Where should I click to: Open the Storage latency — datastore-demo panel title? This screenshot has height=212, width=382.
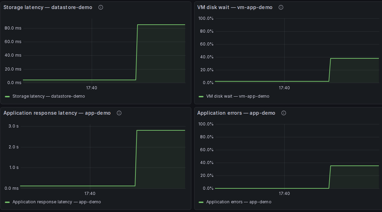click(48, 7)
